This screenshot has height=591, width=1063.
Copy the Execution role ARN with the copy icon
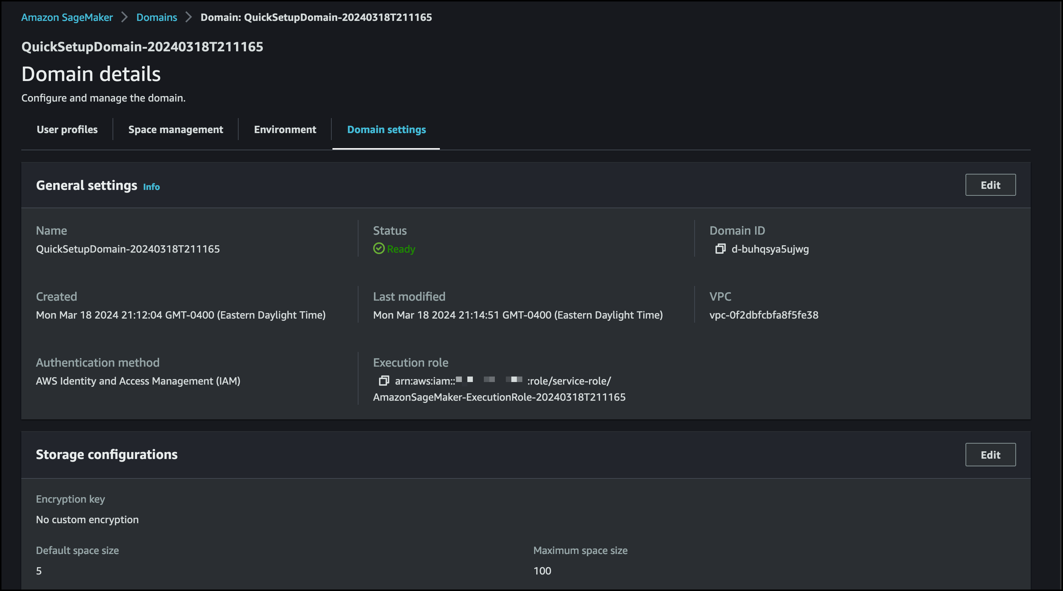(384, 381)
